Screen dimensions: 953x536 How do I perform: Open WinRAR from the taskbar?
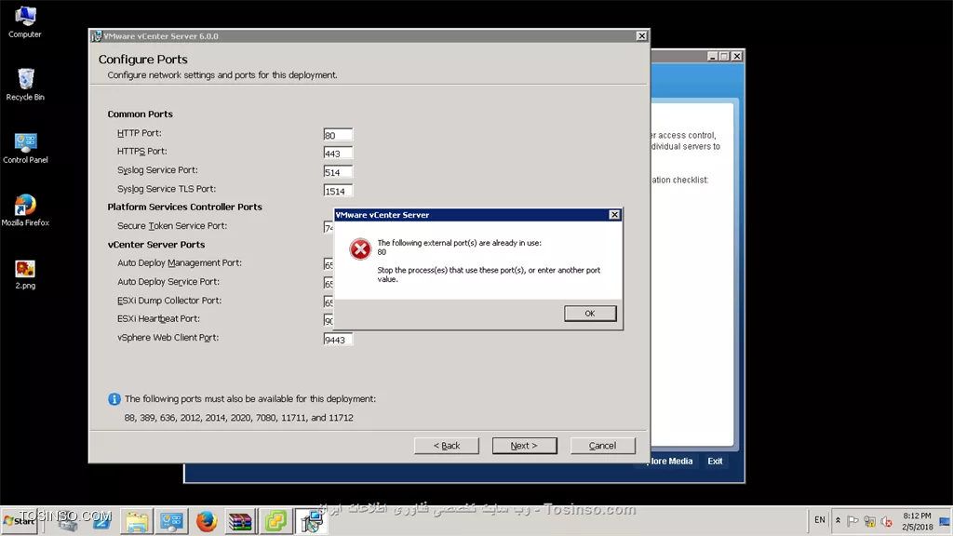[241, 521]
